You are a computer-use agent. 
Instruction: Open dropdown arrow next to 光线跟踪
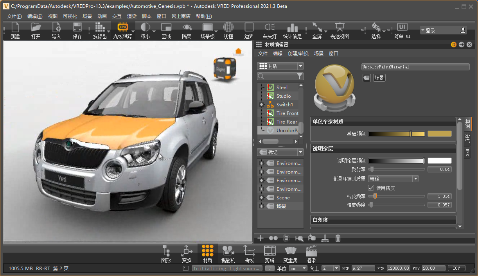click(x=133, y=31)
